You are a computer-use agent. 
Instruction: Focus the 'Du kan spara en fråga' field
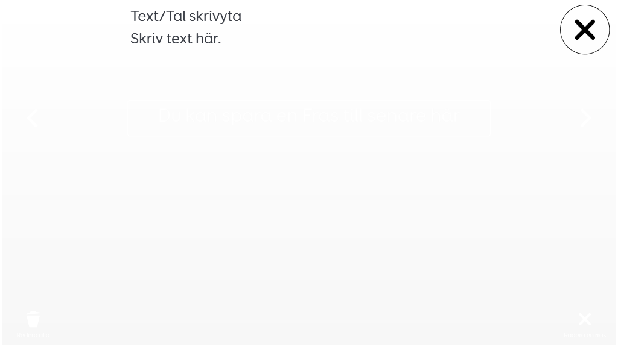coord(308,116)
